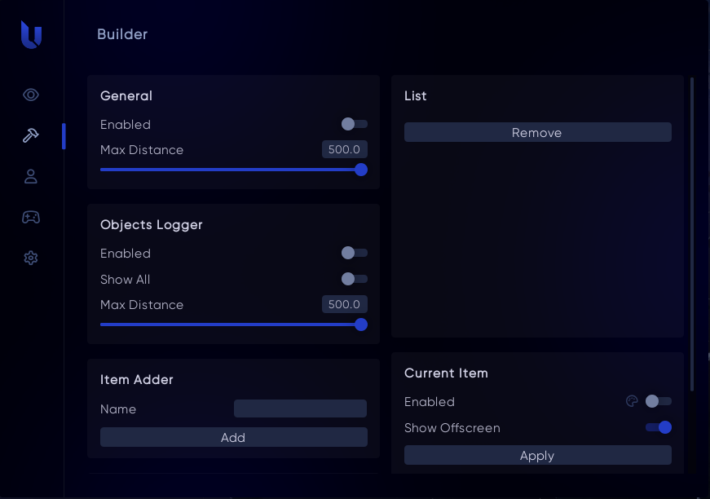Turn on Current Item Enabled toggle

pos(658,401)
